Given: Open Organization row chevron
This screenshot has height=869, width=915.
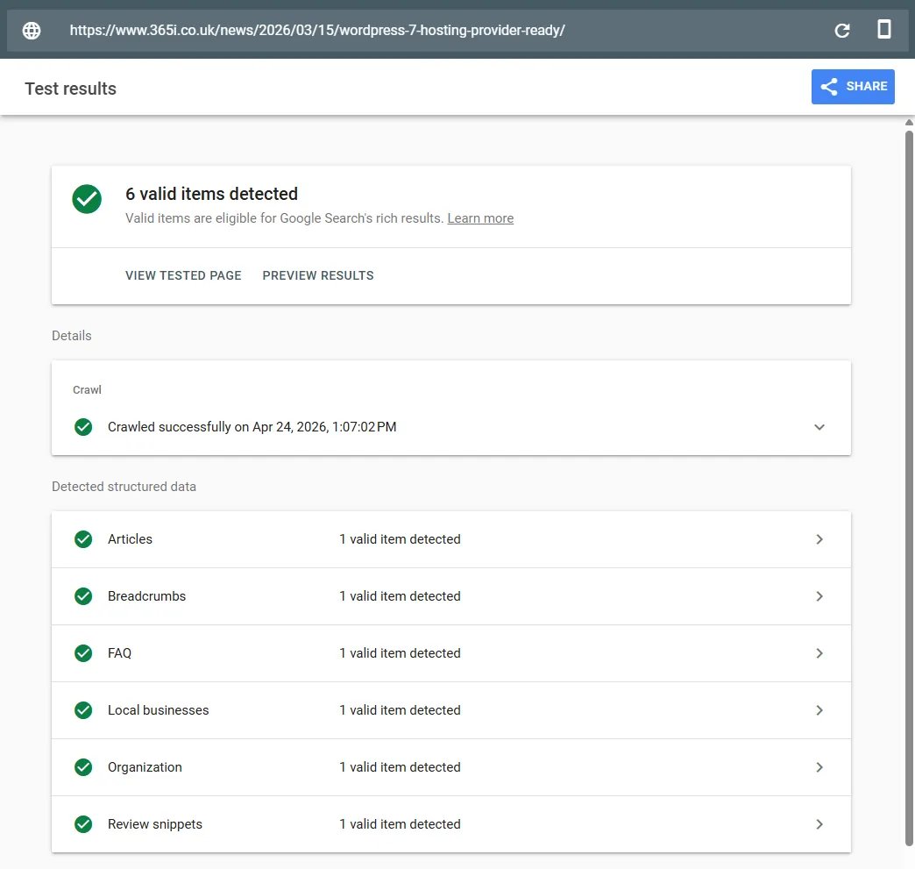Looking at the screenshot, I should [819, 767].
